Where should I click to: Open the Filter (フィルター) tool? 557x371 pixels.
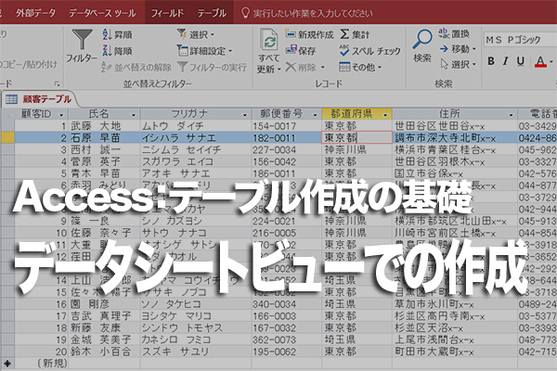[x=82, y=46]
